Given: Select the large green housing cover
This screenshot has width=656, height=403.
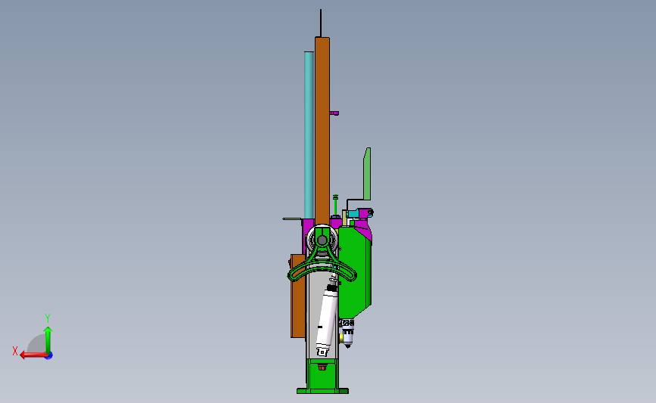Looking at the screenshot, I should (355, 271).
